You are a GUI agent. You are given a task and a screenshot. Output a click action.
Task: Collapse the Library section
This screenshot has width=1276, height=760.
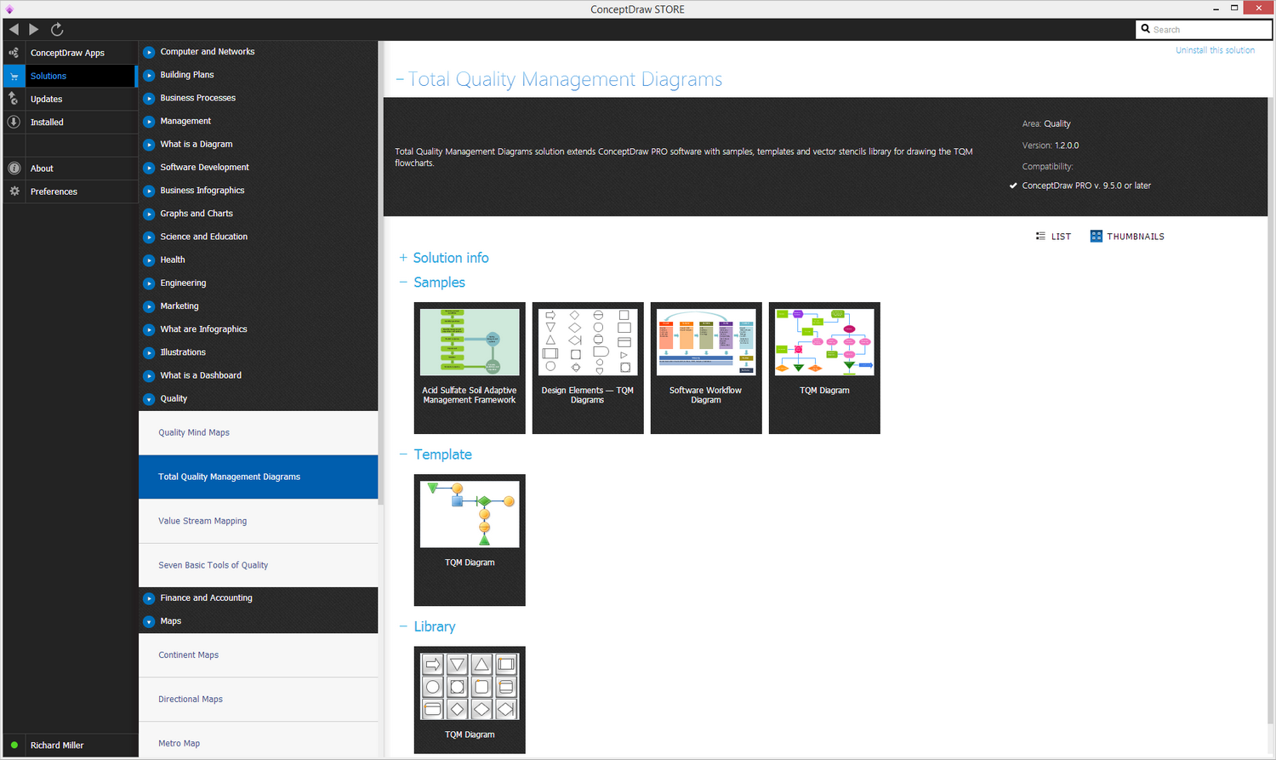[x=403, y=626]
